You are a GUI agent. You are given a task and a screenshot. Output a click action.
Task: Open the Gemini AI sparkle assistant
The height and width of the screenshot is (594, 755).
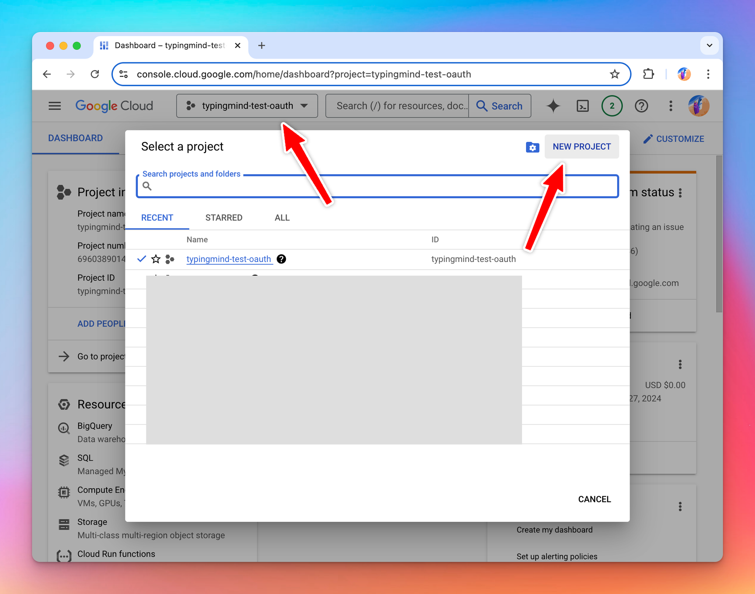[553, 106]
